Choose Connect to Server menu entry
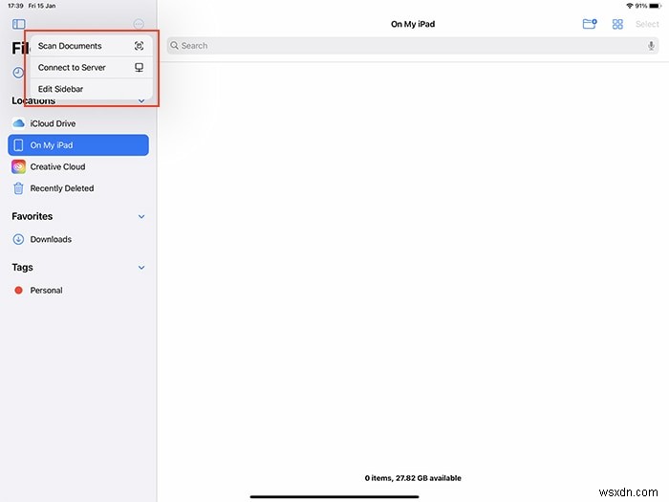 (92, 68)
